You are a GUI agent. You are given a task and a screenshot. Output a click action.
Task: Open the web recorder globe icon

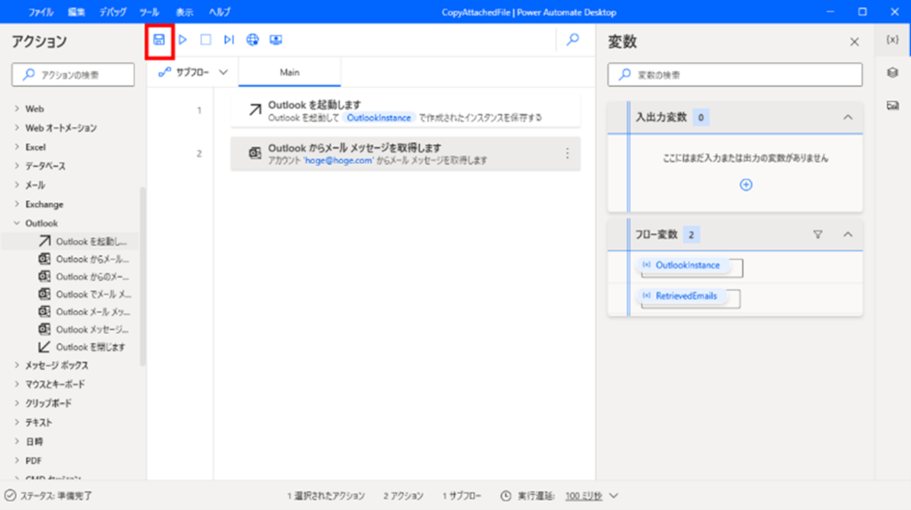(x=252, y=39)
